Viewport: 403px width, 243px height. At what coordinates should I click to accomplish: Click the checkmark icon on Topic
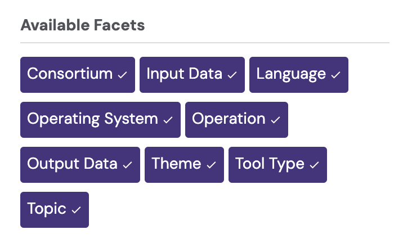point(77,210)
